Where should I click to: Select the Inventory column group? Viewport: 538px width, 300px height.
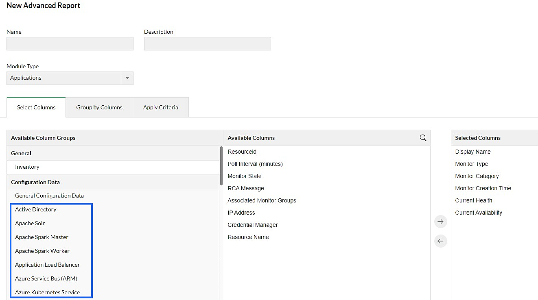pyautogui.click(x=27, y=167)
